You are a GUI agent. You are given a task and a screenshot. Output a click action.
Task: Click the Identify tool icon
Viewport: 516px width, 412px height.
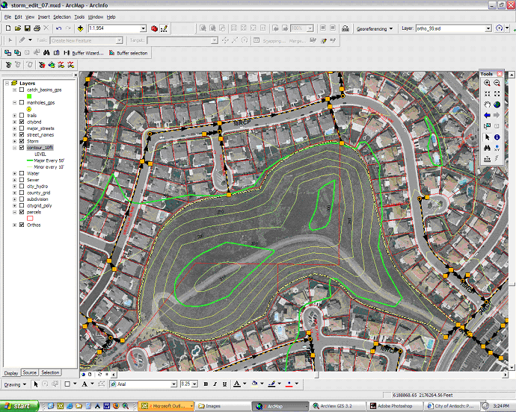[x=497, y=137]
